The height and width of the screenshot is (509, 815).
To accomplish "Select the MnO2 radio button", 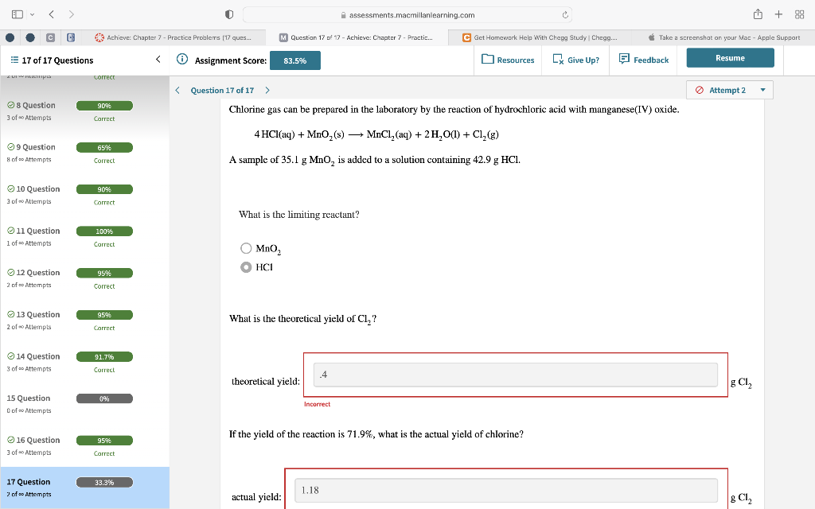I will click(x=246, y=248).
